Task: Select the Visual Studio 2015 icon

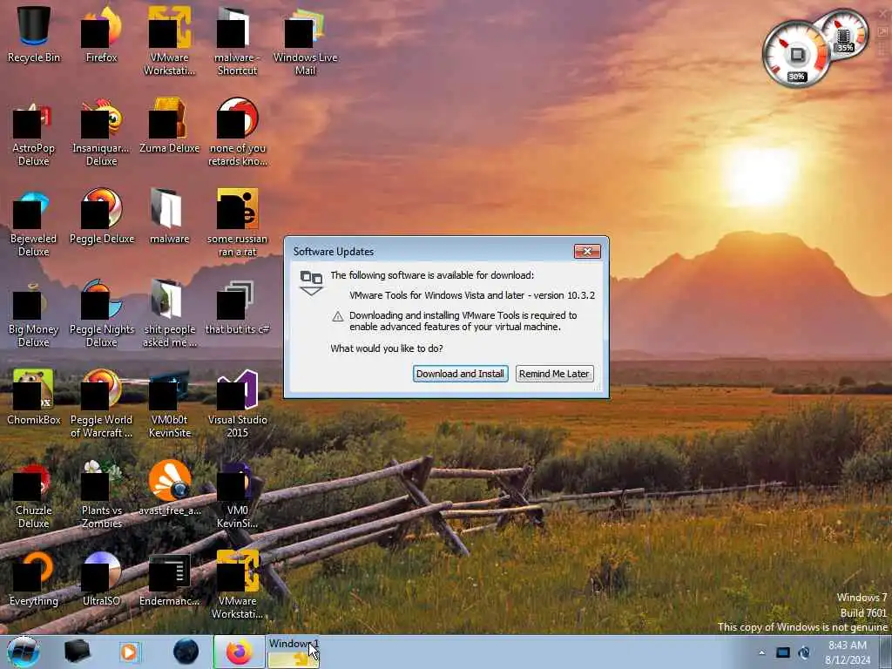Action: pos(237,403)
